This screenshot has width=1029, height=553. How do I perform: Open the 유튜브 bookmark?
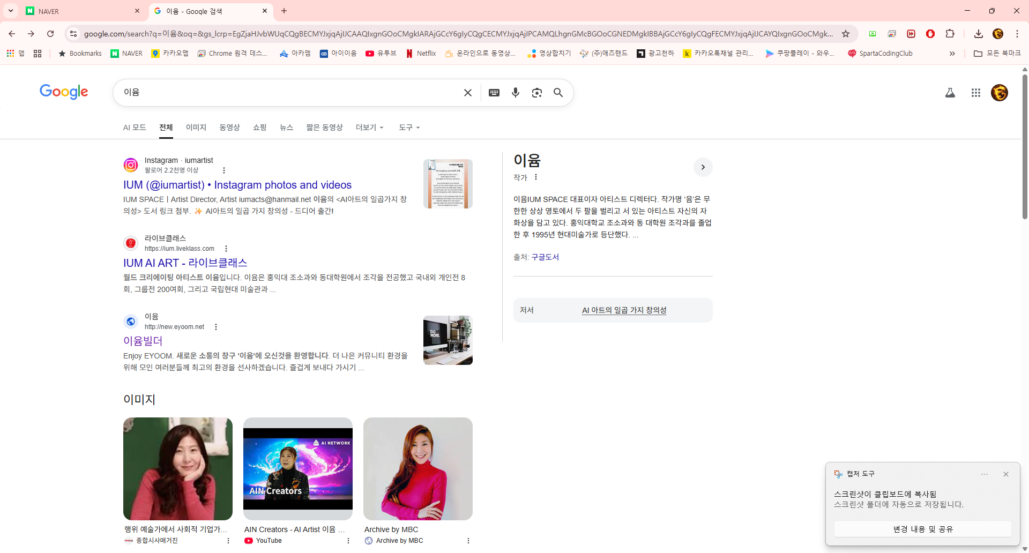(381, 54)
